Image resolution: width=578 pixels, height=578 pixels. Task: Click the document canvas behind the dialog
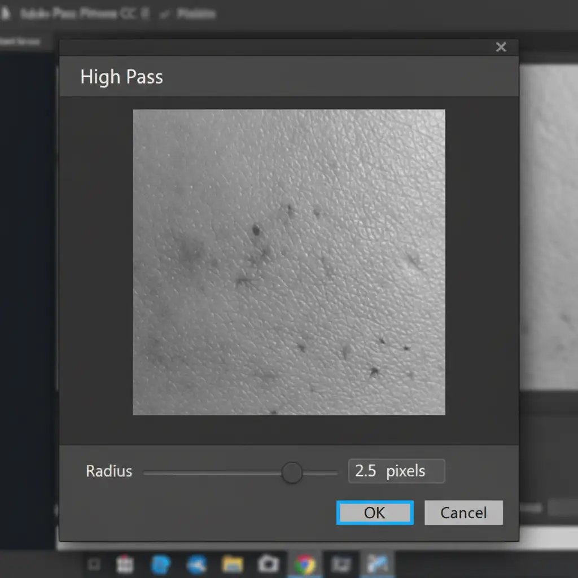click(x=548, y=226)
